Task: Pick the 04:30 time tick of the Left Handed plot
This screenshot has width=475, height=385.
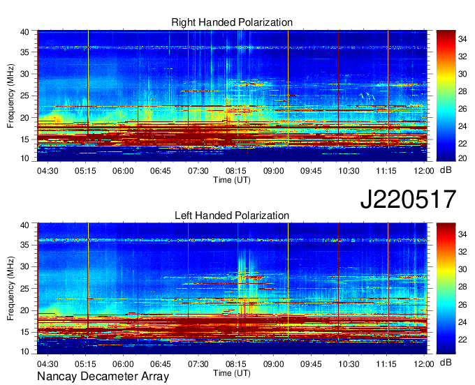Action: (47, 364)
